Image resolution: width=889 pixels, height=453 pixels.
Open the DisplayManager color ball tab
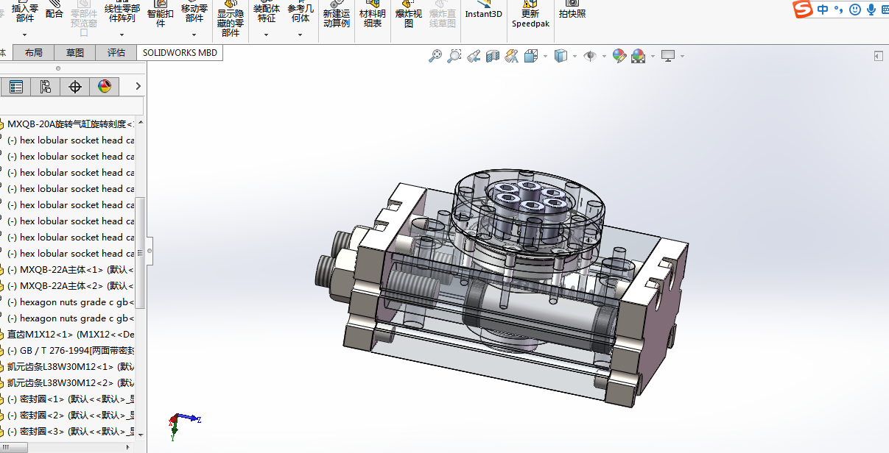pos(105,87)
